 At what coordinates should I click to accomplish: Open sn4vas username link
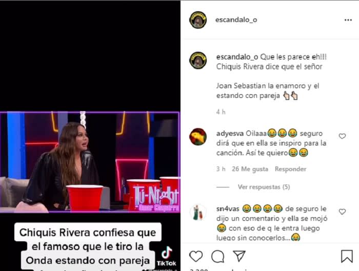tap(228, 209)
